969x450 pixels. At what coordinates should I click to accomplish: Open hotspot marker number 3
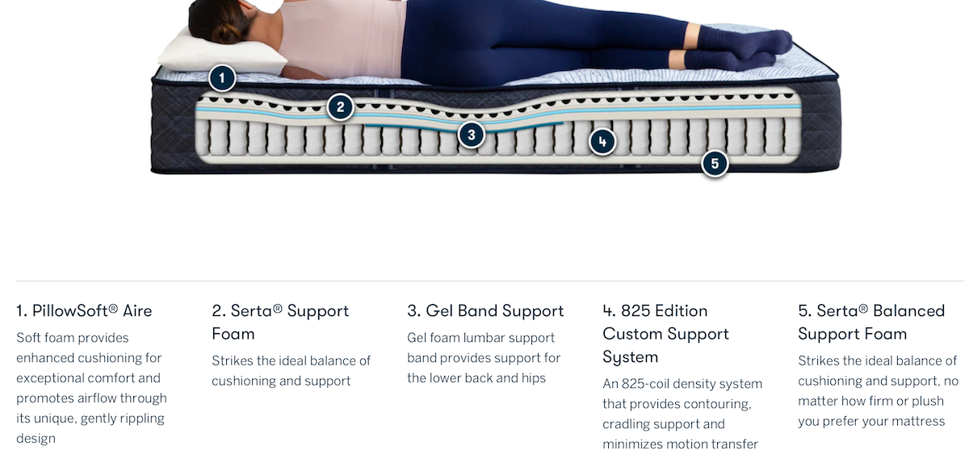coord(472,134)
